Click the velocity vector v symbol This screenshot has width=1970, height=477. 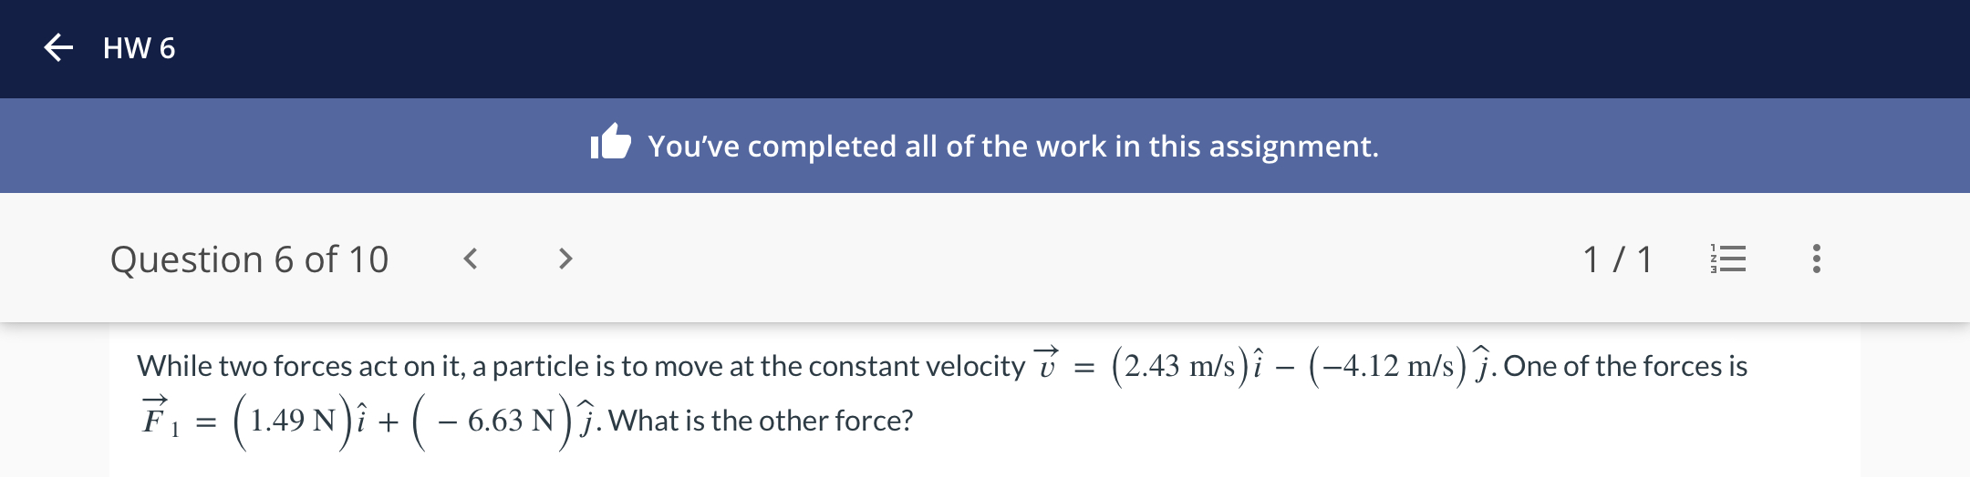pyautogui.click(x=1046, y=362)
